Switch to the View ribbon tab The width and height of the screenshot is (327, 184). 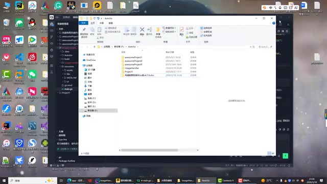pyautogui.click(x=111, y=23)
